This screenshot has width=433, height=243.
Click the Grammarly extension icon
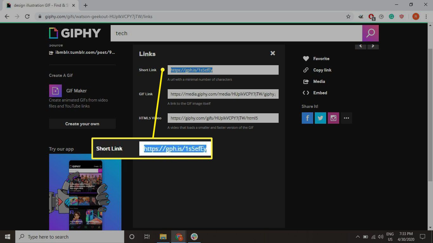click(391, 16)
